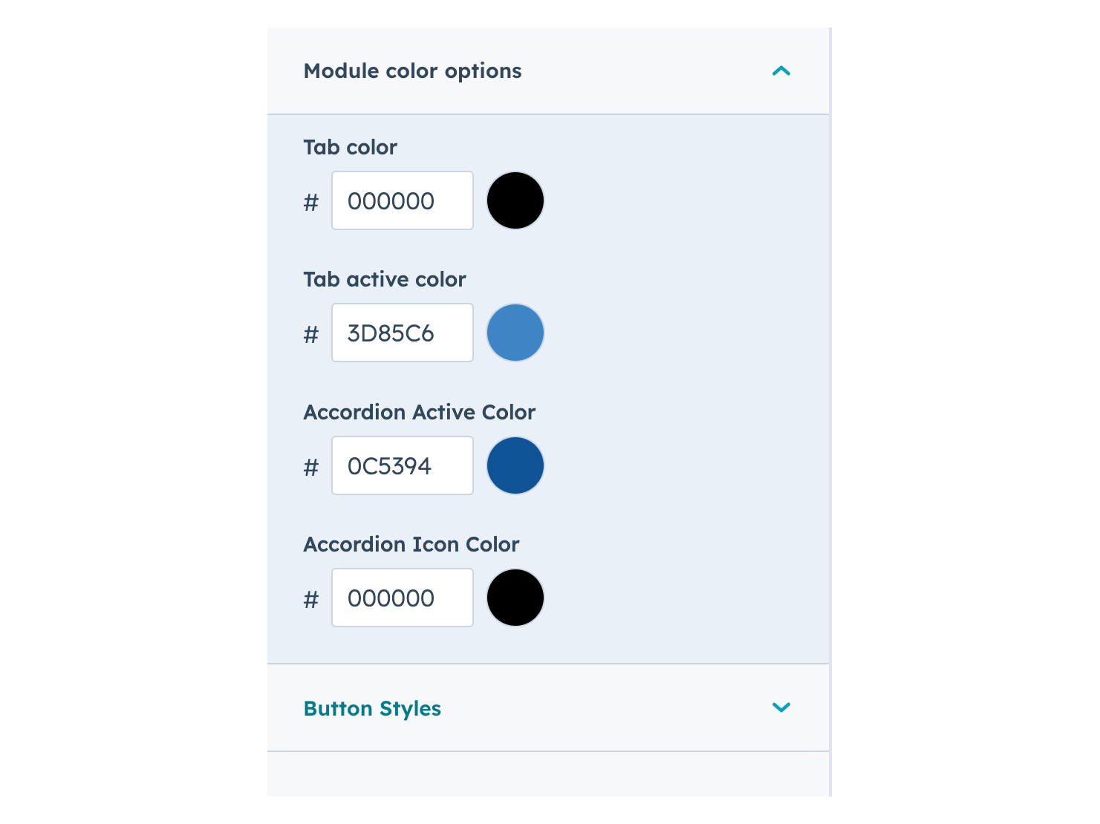Click the Module color options heading
Image resolution: width=1100 pixels, height=824 pixels.
(x=412, y=71)
